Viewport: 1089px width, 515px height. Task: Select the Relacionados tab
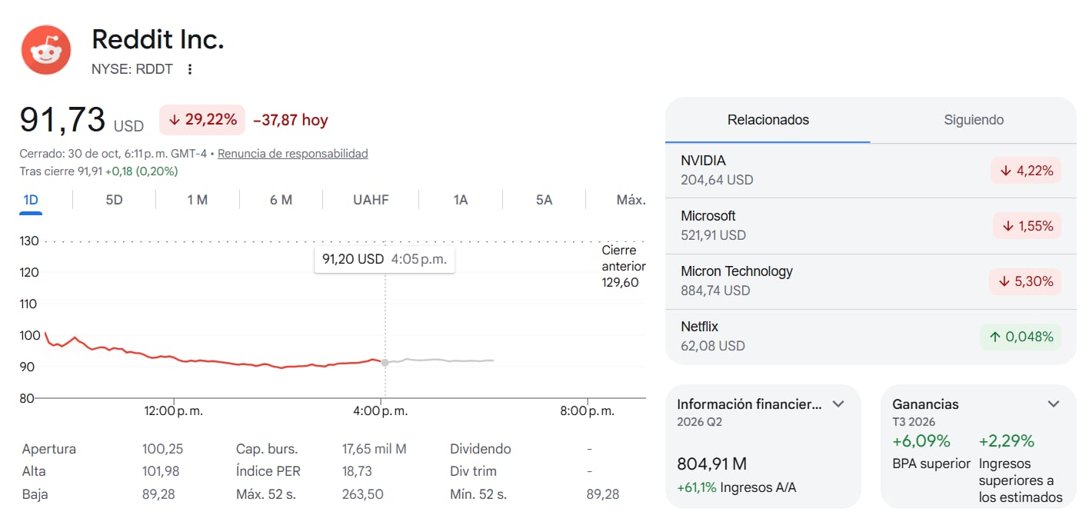click(768, 120)
